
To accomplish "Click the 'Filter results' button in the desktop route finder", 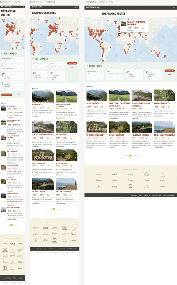I will pyautogui.click(x=170, y=71).
